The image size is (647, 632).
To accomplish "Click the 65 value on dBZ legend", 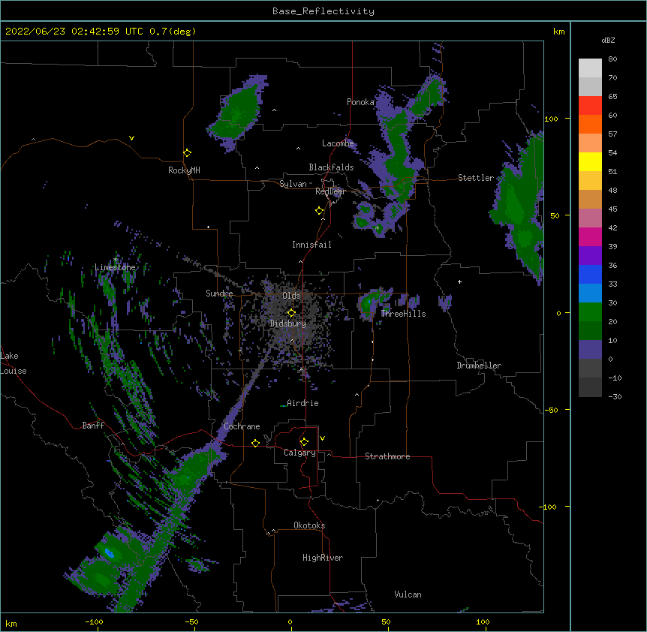I will tap(612, 97).
